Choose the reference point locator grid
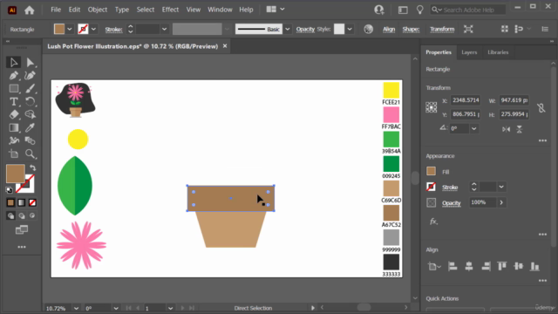This screenshot has height=314, width=558. [431, 107]
